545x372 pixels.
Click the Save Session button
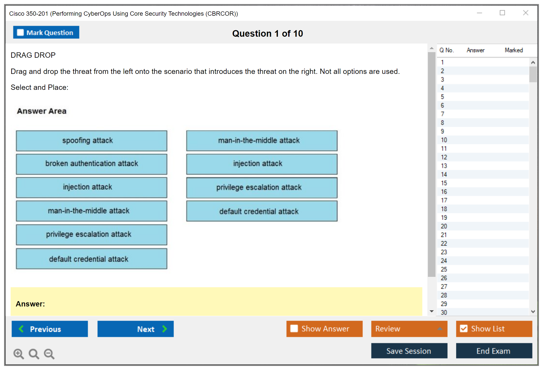[x=409, y=351]
